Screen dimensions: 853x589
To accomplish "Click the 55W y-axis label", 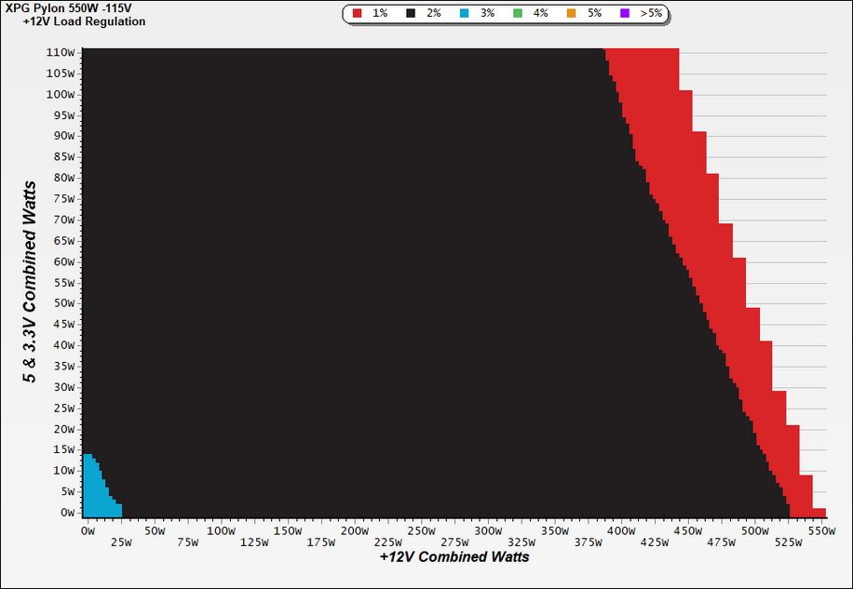I will coord(63,283).
